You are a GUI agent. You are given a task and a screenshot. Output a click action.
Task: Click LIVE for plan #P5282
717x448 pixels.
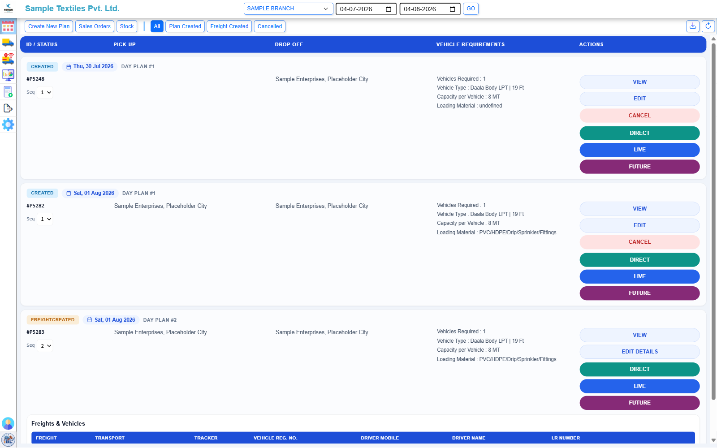(x=639, y=276)
